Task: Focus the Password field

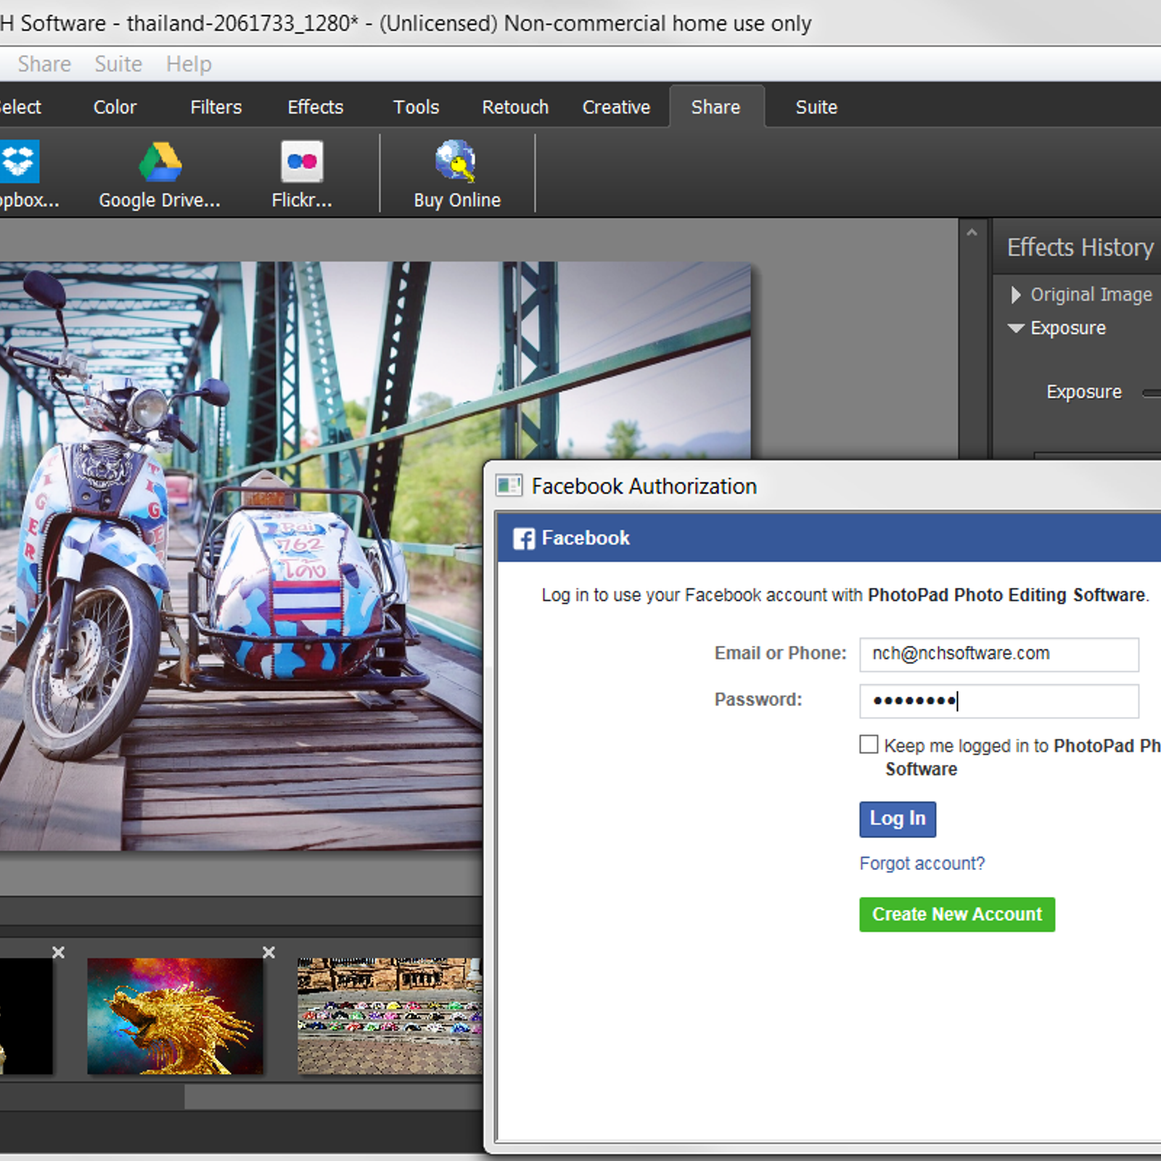Action: point(999,701)
